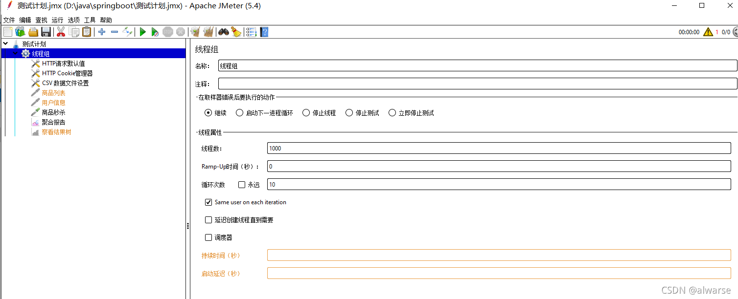Image resolution: width=738 pixels, height=299 pixels.
Task: Click the Search binoculars icon
Action: click(224, 32)
